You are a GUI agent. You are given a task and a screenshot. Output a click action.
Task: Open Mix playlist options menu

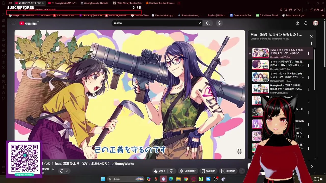point(311,44)
